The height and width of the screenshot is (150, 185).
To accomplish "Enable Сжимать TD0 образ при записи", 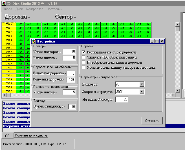I will (83, 57).
